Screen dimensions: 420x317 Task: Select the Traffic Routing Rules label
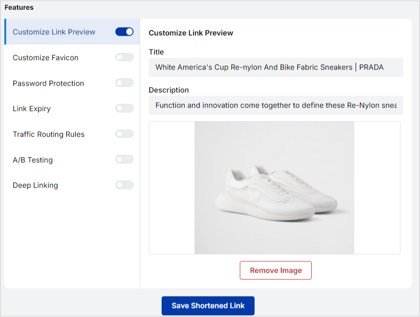(49, 134)
